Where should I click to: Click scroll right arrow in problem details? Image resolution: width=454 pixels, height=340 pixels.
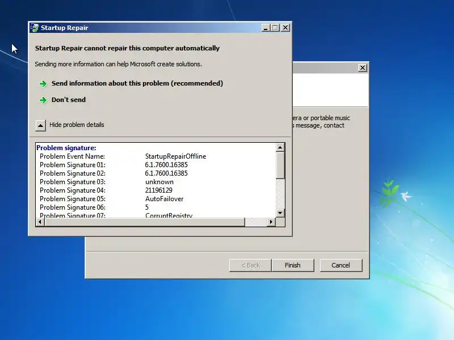point(271,222)
